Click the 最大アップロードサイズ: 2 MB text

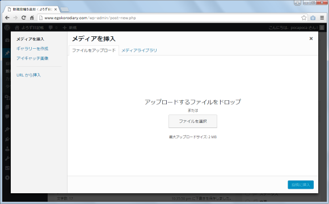tap(193, 137)
